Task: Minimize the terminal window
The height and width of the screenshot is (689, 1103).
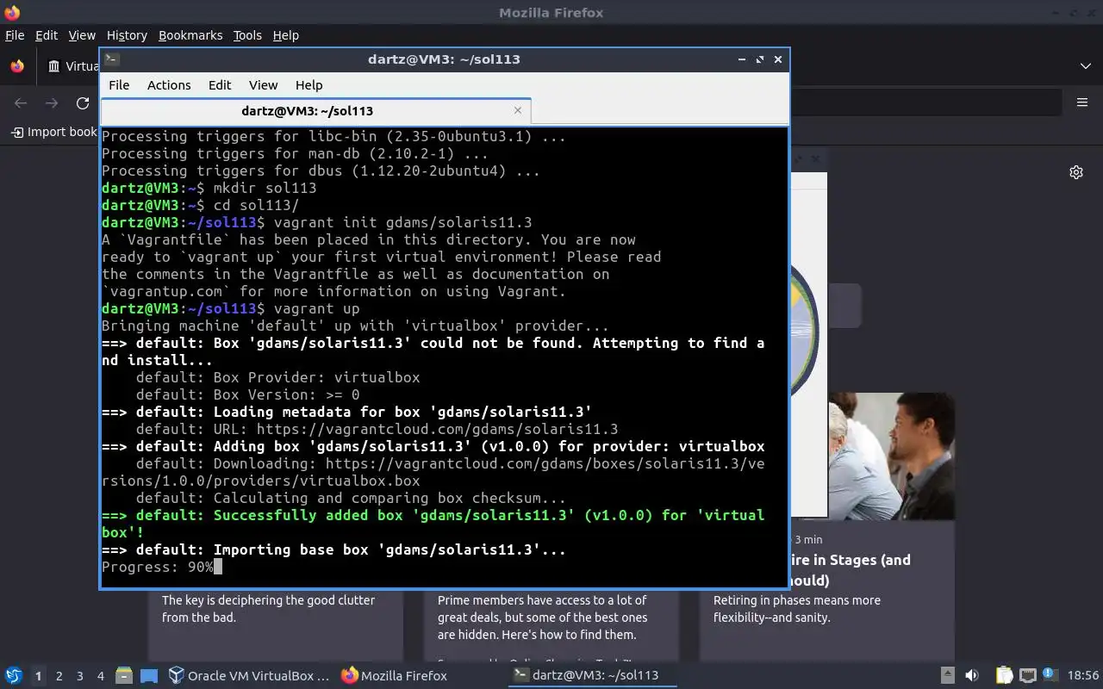Action: tap(742, 59)
